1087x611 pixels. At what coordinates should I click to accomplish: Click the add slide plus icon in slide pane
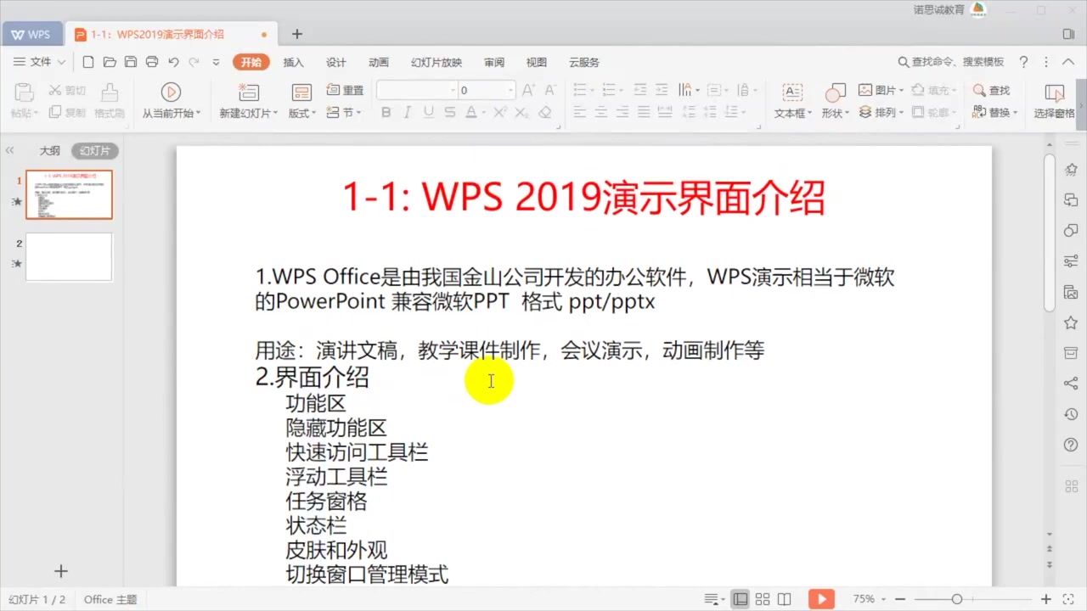(x=61, y=571)
